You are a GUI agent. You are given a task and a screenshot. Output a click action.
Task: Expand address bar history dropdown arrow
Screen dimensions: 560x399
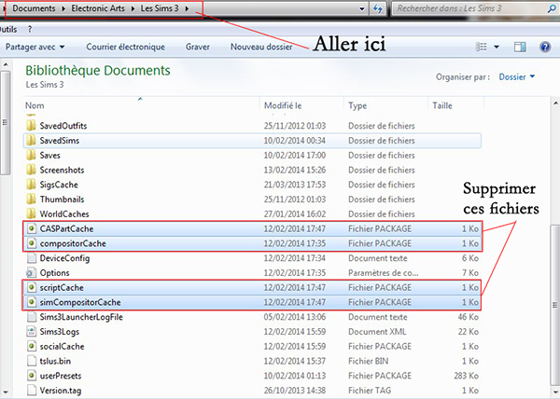[359, 9]
